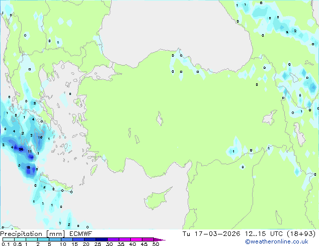The width and height of the screenshot is (319, 246).
Task: Click the 10–15 mm legend color swatch
Action: 67,239
